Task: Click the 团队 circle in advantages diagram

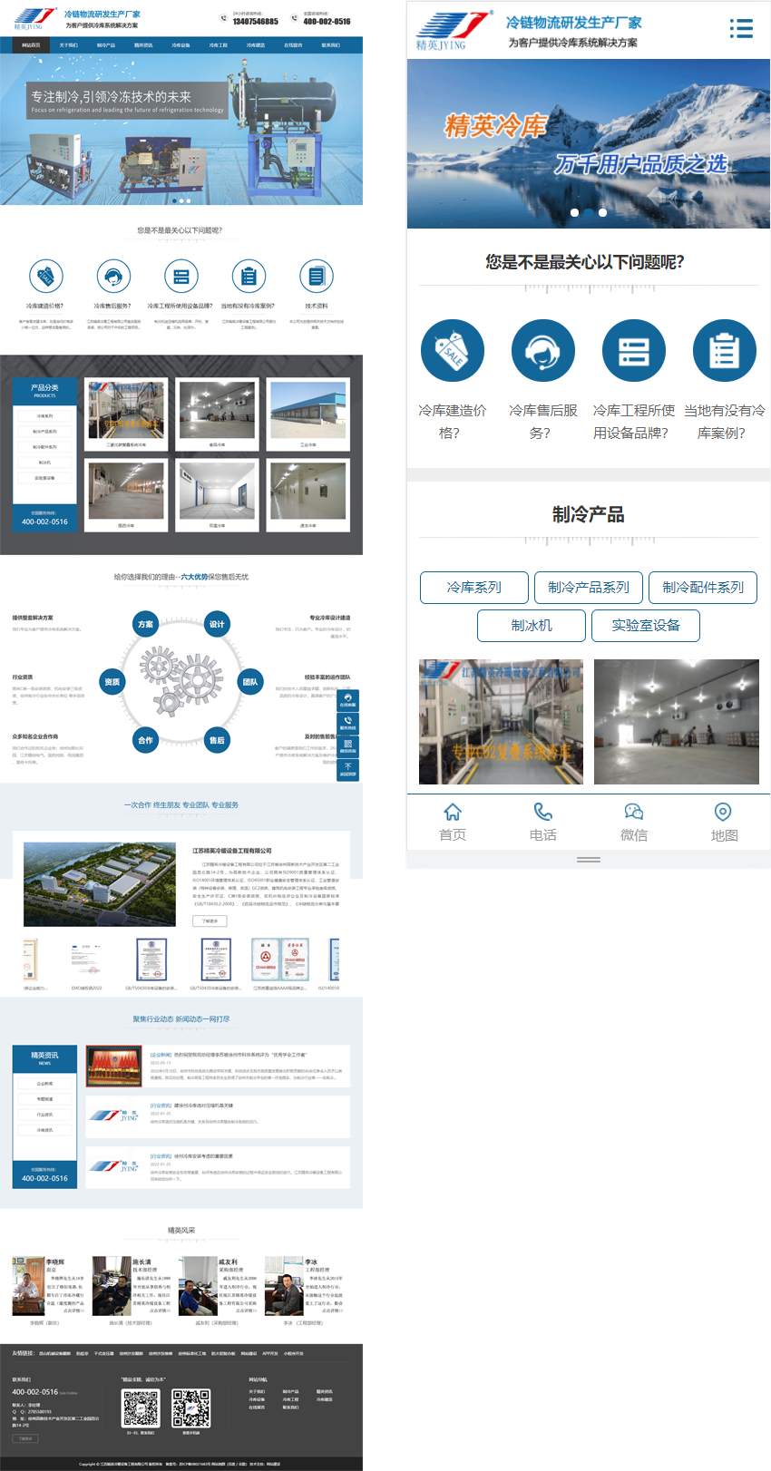Action: coord(250,682)
